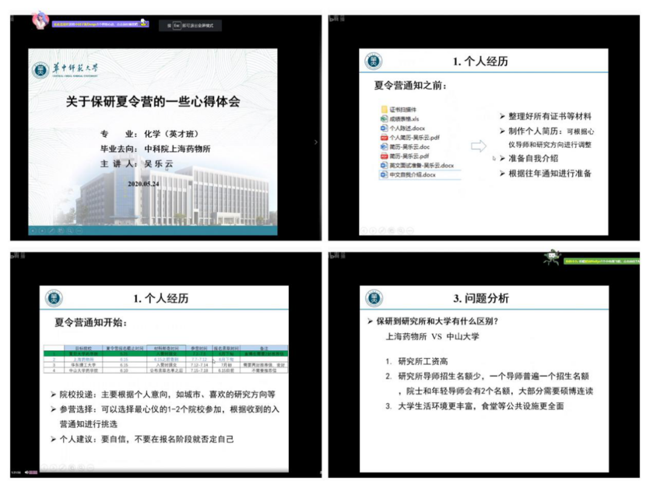Click the university emblem on the title slide

pos(41,69)
